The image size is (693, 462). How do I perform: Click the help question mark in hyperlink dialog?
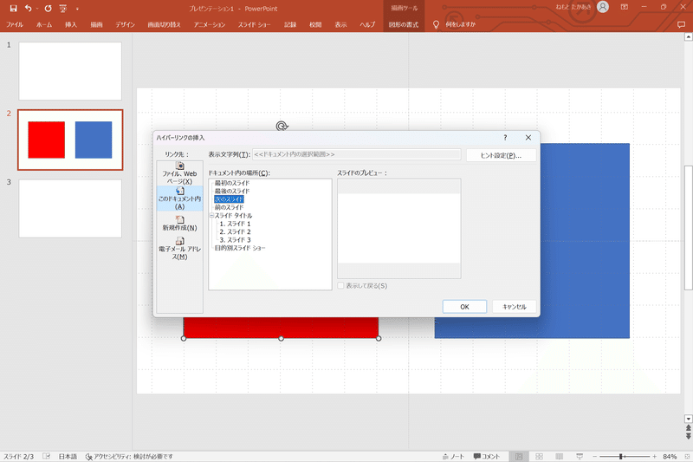click(x=505, y=138)
